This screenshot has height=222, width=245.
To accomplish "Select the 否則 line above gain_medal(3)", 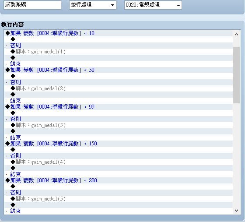I will (x=119, y=119).
